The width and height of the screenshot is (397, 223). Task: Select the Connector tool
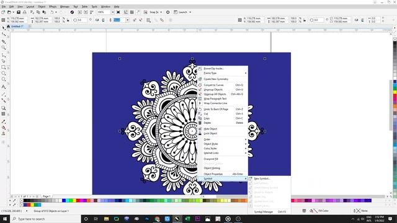pos(4,100)
